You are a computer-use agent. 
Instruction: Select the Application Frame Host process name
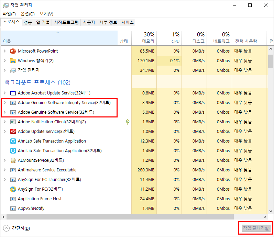(40, 199)
